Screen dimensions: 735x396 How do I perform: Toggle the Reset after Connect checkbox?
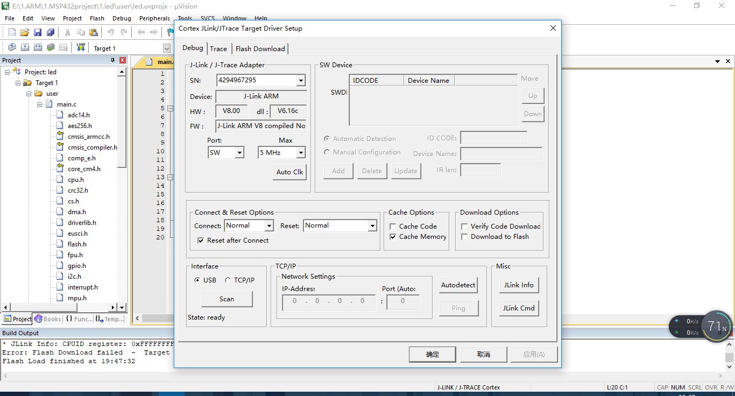coord(201,241)
